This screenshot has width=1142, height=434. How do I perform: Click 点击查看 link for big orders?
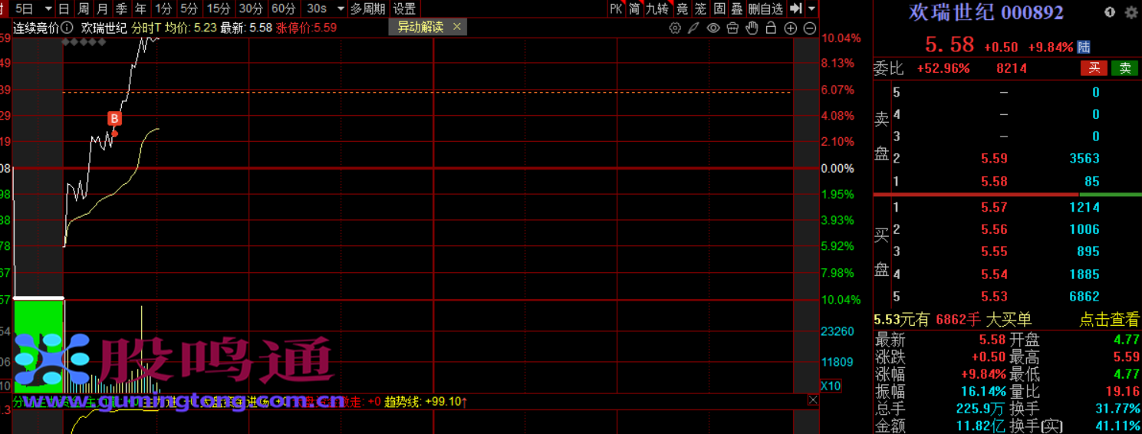(1109, 320)
